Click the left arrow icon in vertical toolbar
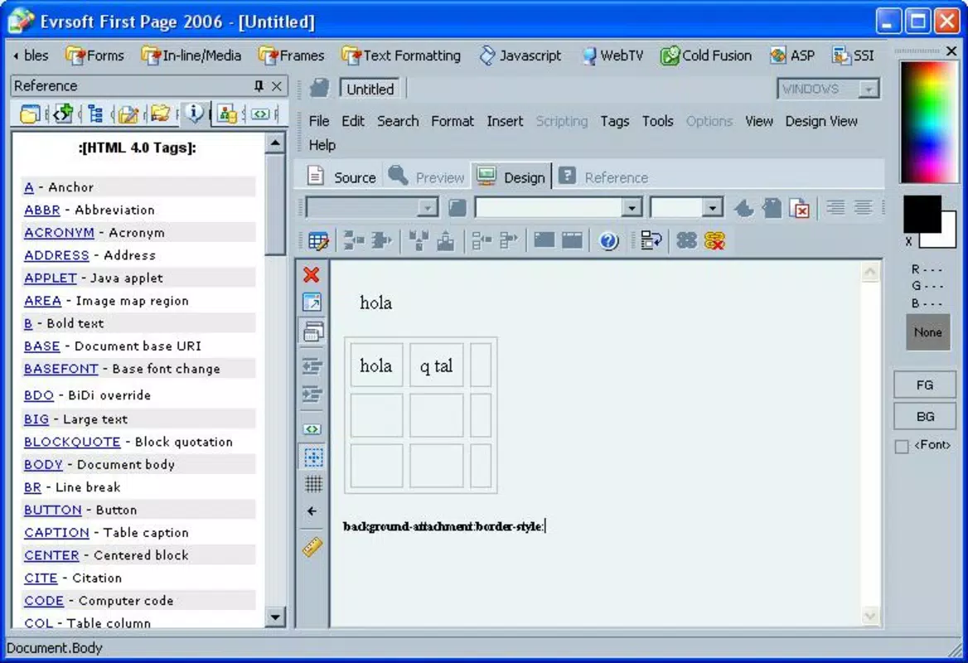Screen dimensions: 968x663 [312, 511]
